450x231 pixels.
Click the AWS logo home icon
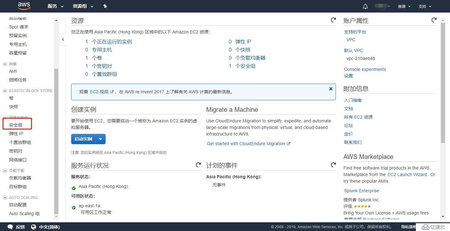24,6
